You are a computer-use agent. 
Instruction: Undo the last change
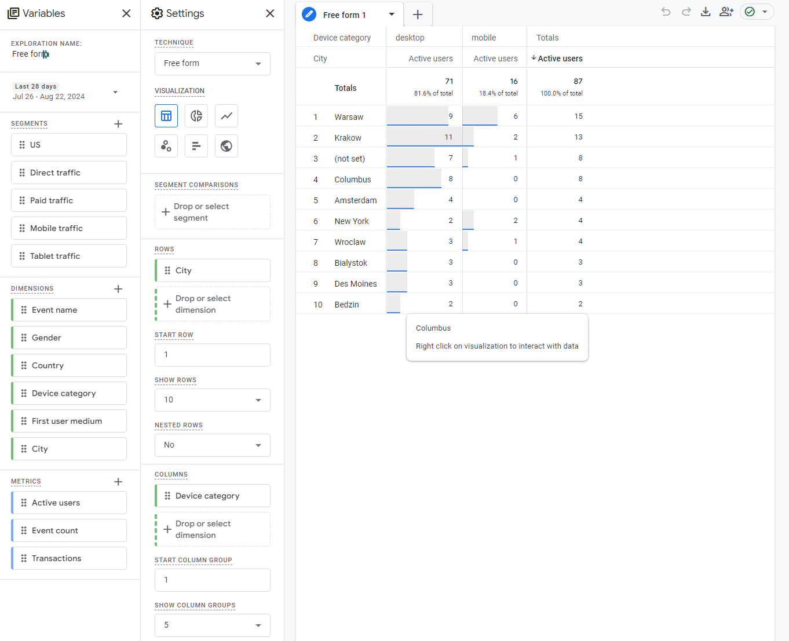point(666,12)
